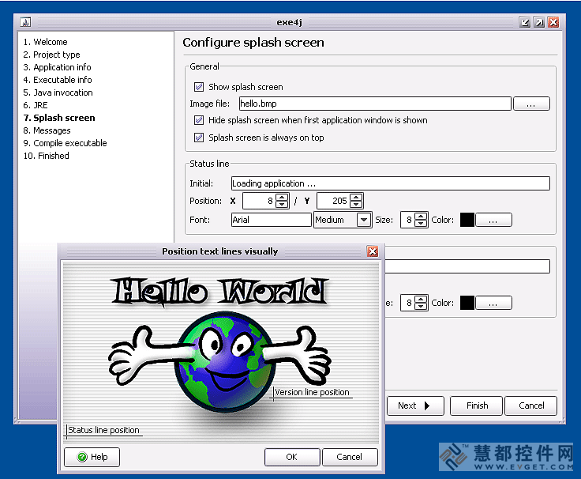
Task: Click the Hello World splash image preview
Action: [x=221, y=353]
